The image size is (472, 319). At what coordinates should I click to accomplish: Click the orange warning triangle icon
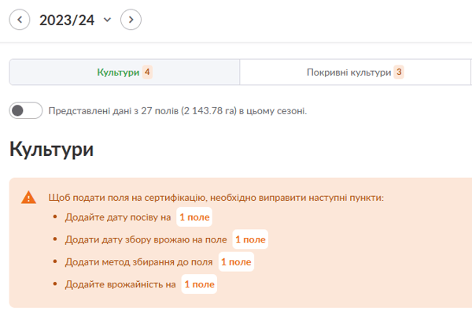pos(28,198)
